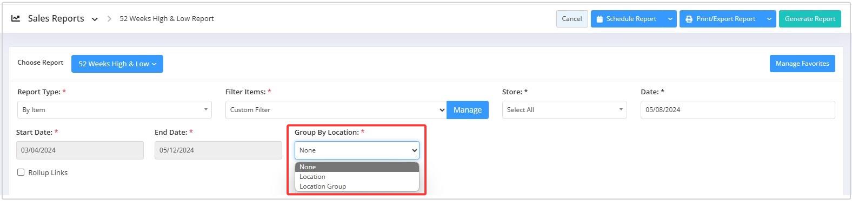Click the Manage button beside Filter Items
852x201 pixels.
click(x=468, y=109)
